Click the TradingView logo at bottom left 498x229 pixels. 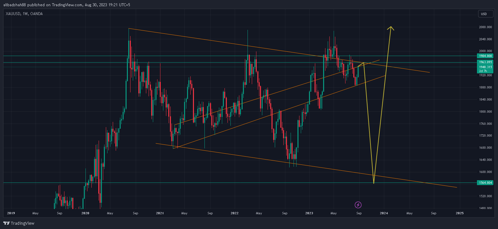tap(19, 223)
